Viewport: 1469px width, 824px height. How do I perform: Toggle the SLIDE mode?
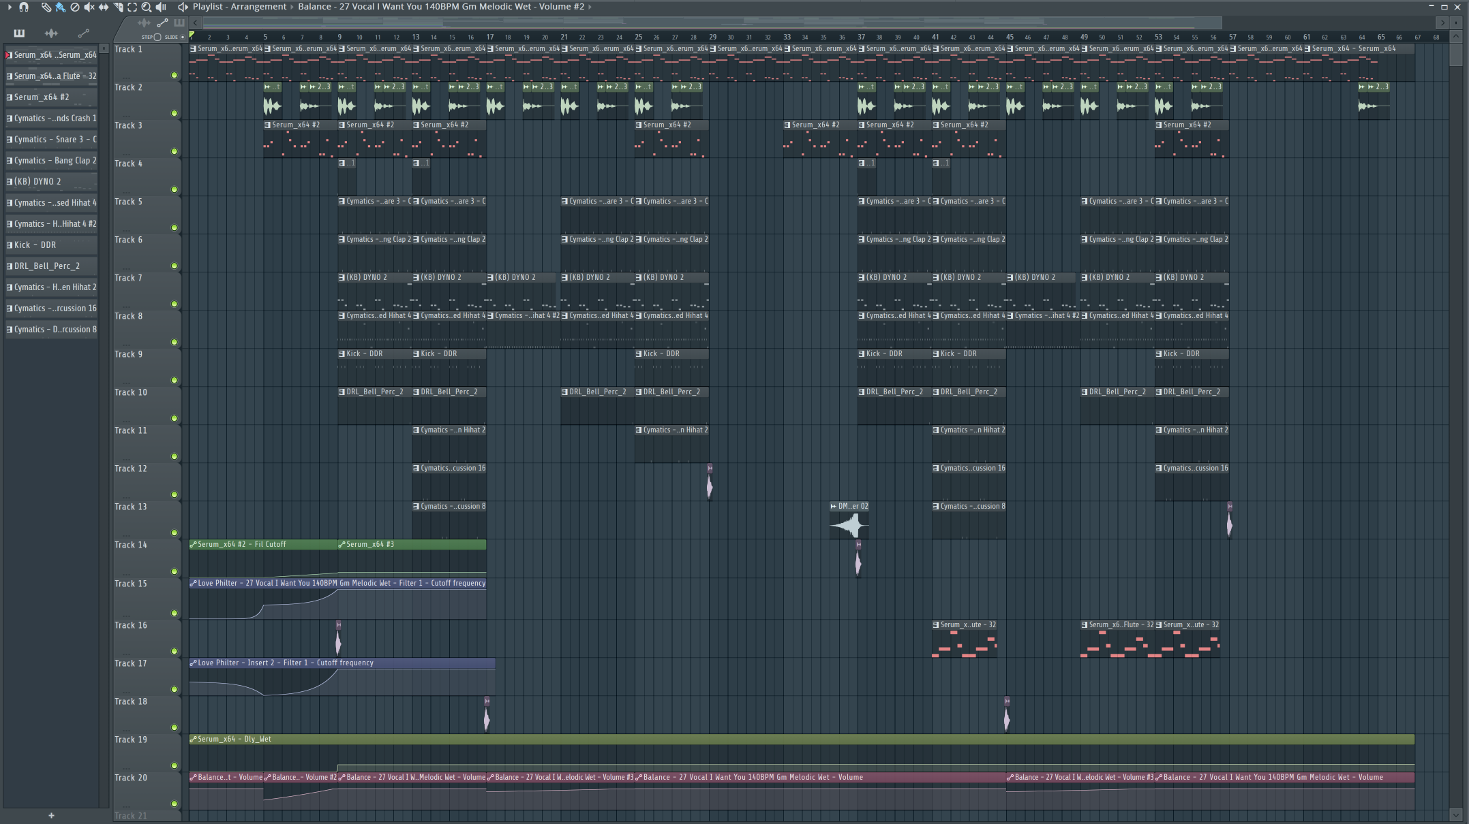182,37
